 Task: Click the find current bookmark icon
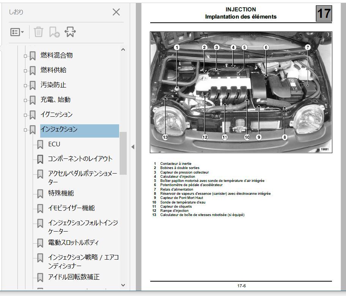coord(70,32)
